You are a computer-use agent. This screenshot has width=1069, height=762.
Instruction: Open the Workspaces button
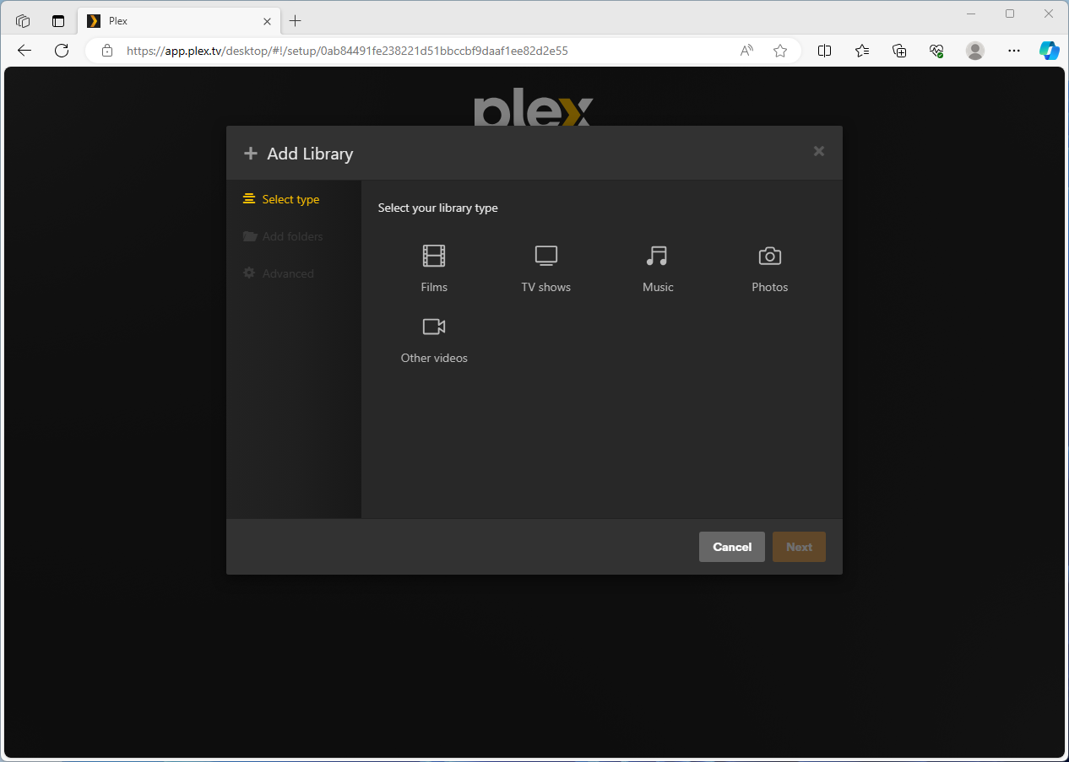point(23,21)
